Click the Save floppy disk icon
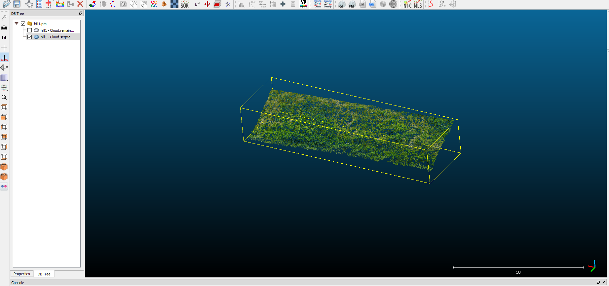This screenshot has width=609, height=286. [x=17, y=4]
